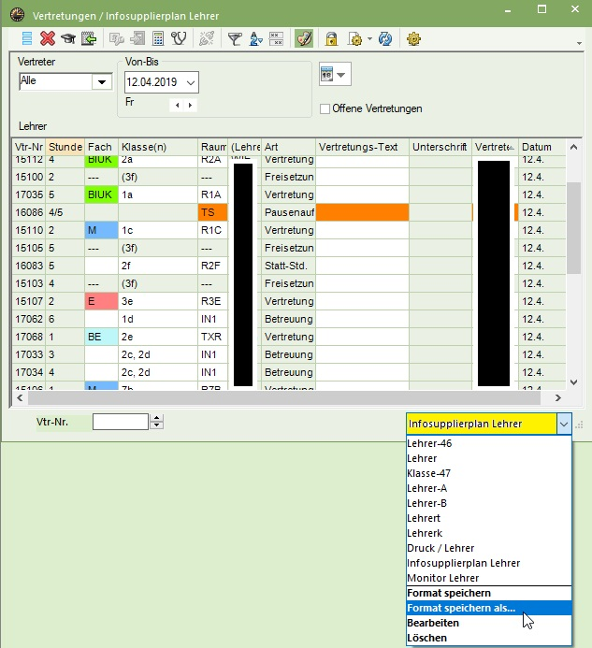
Task: Click the Löschen option in list
Action: 426,638
